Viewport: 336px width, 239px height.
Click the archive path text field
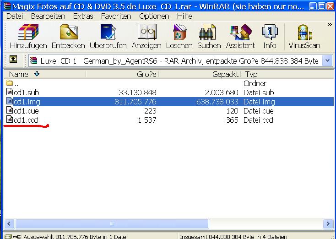[x=175, y=61]
